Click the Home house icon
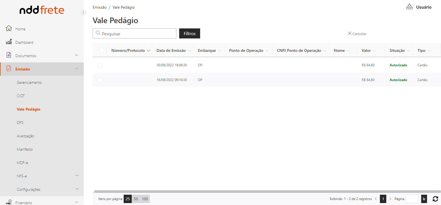Image resolution: width=441 pixels, height=205 pixels. [9, 28]
